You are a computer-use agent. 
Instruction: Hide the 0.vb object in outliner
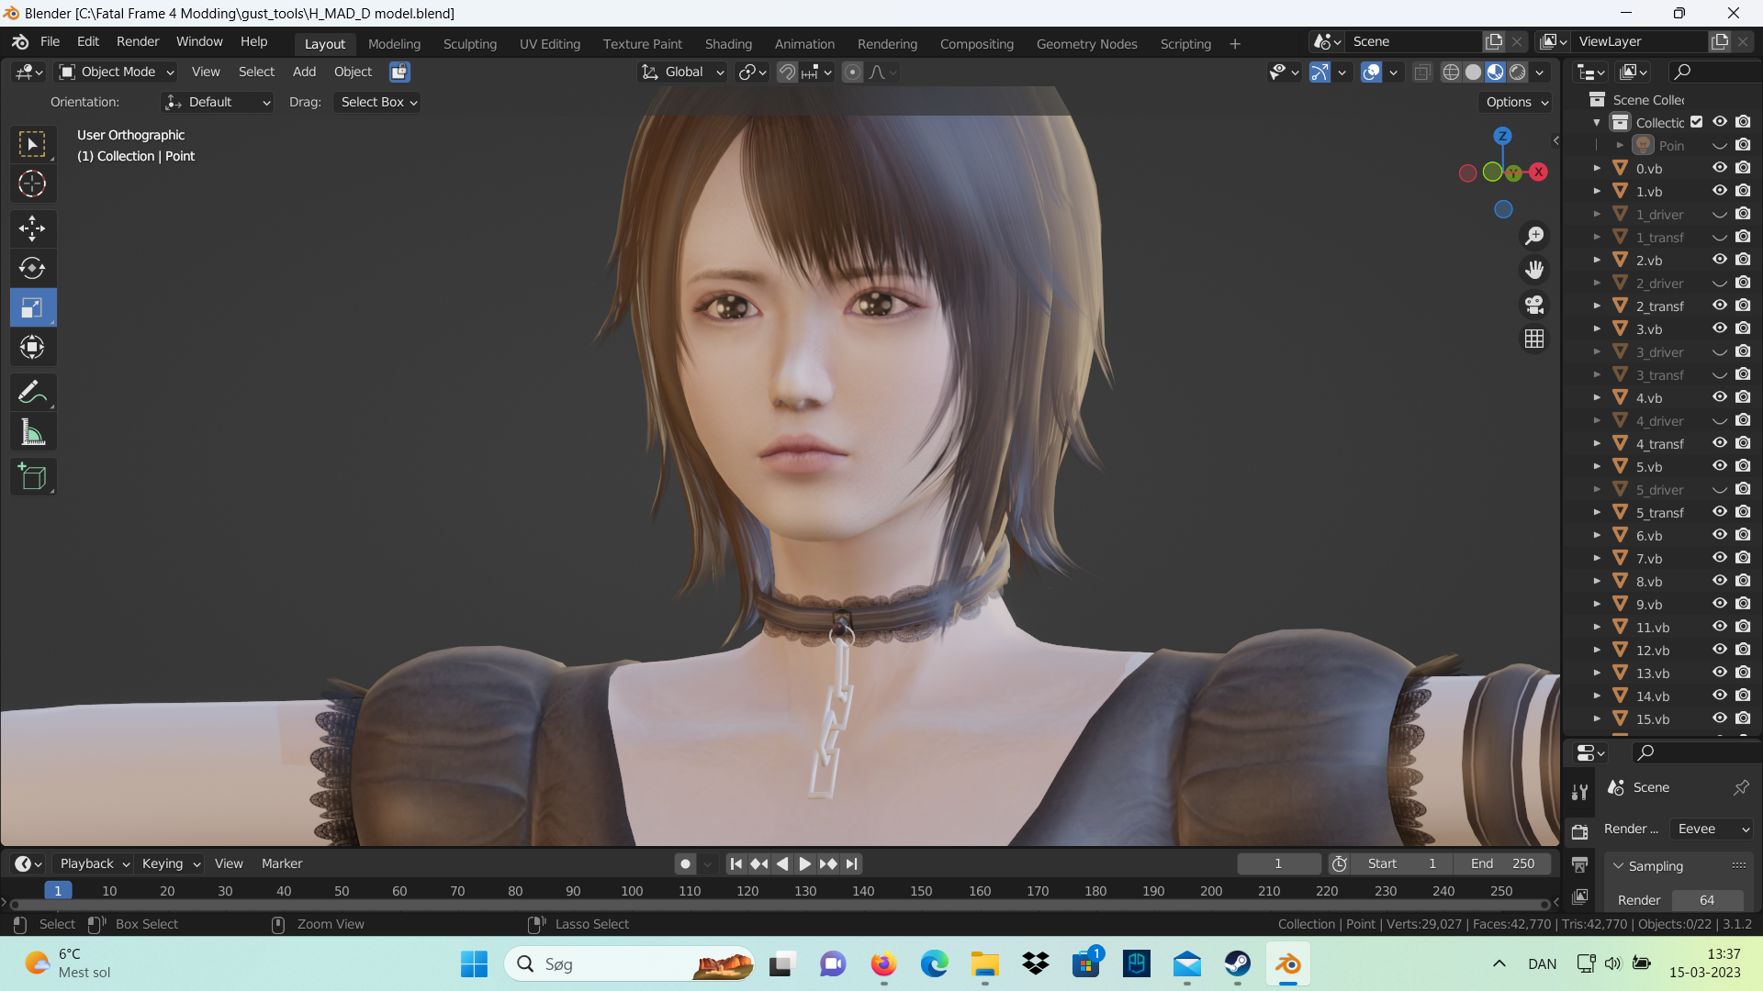pos(1720,168)
